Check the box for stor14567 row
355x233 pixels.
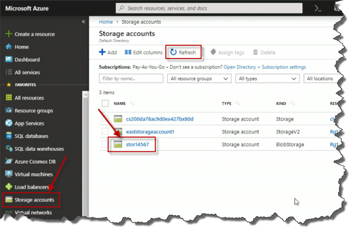point(104,144)
